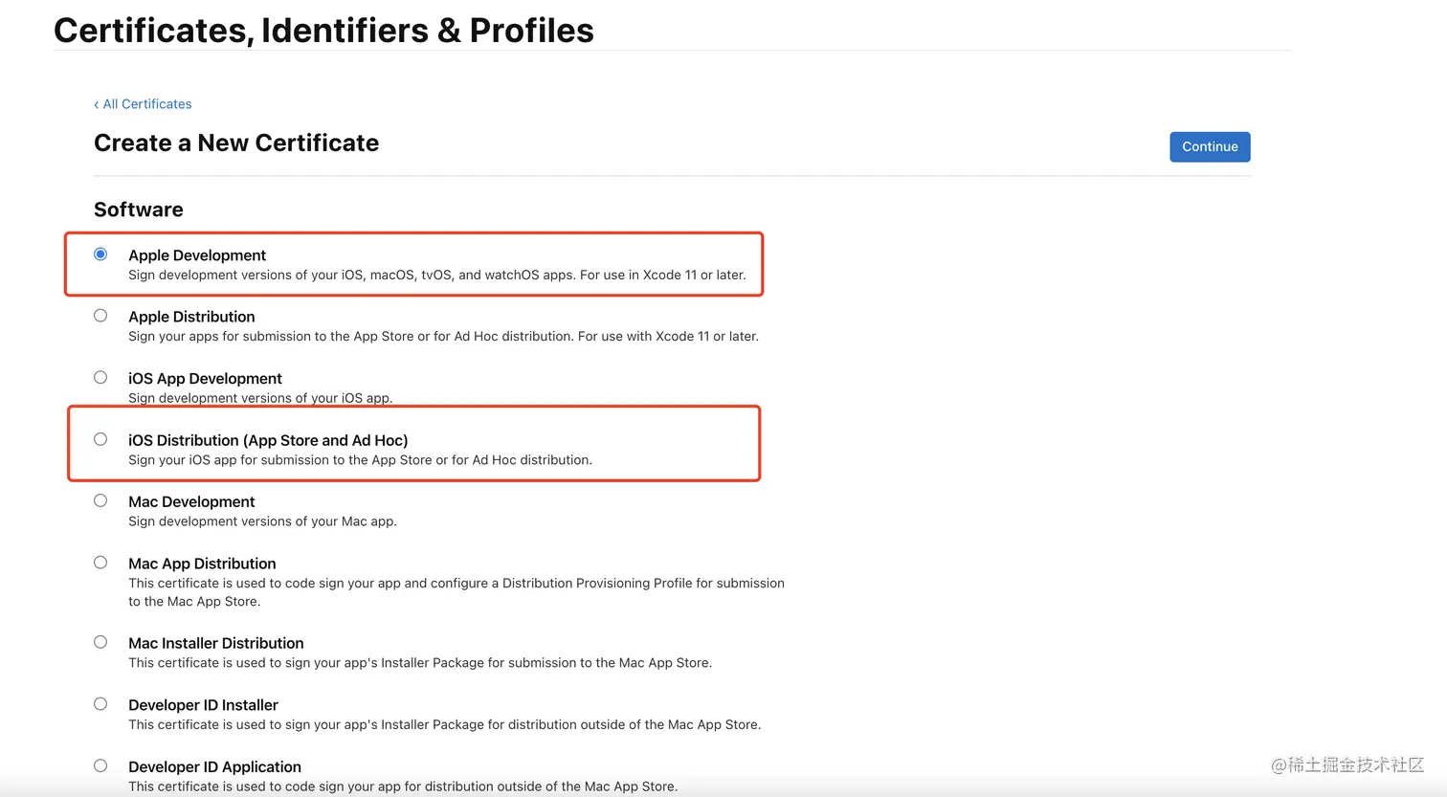Click the Mac App Distribution title

coord(202,564)
